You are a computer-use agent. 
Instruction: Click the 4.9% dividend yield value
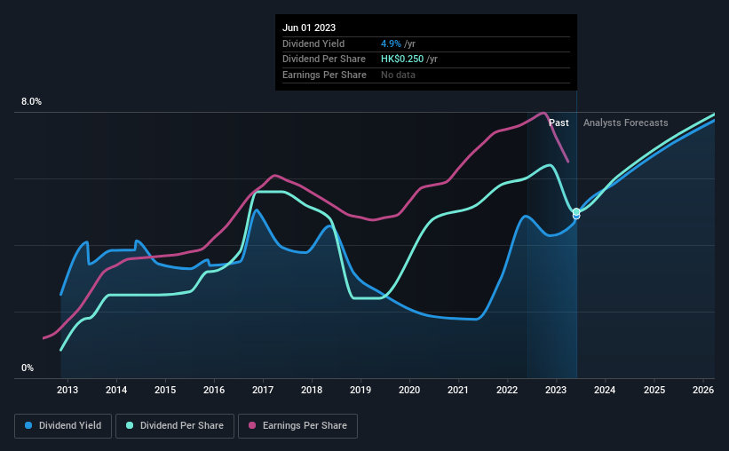point(391,44)
